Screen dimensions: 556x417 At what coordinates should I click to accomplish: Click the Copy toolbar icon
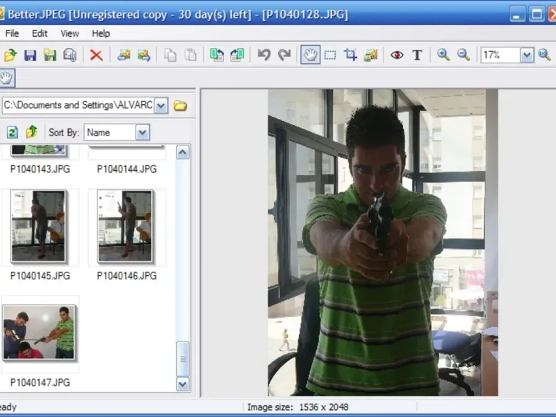point(170,55)
